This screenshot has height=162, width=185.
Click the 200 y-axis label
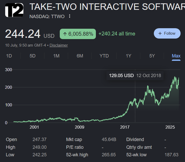pos(9,87)
